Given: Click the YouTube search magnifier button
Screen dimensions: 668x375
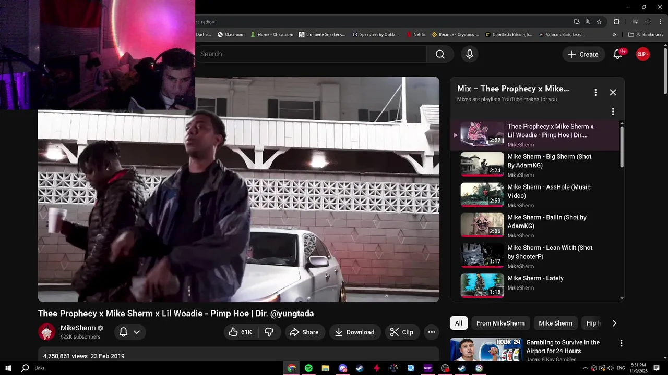Looking at the screenshot, I should (x=440, y=54).
